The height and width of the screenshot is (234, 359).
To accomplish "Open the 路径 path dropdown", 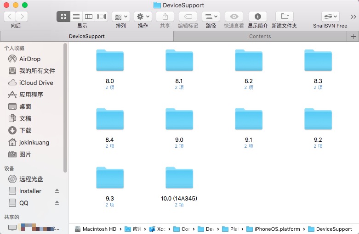I will point(211,17).
